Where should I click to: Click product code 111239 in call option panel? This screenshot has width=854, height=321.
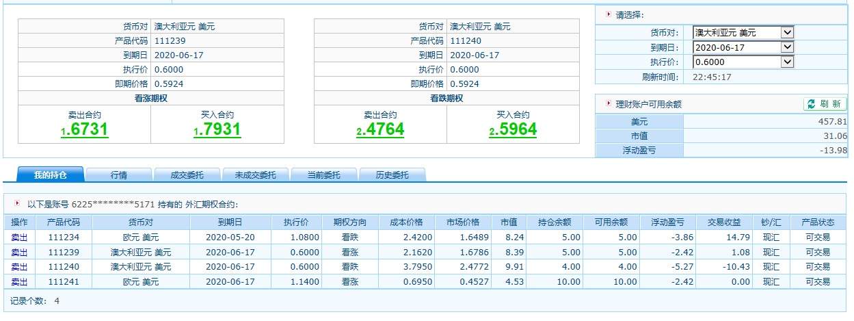tap(170, 41)
